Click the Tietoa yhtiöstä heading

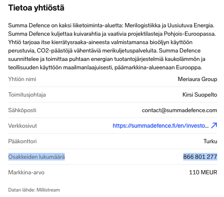(x=36, y=8)
